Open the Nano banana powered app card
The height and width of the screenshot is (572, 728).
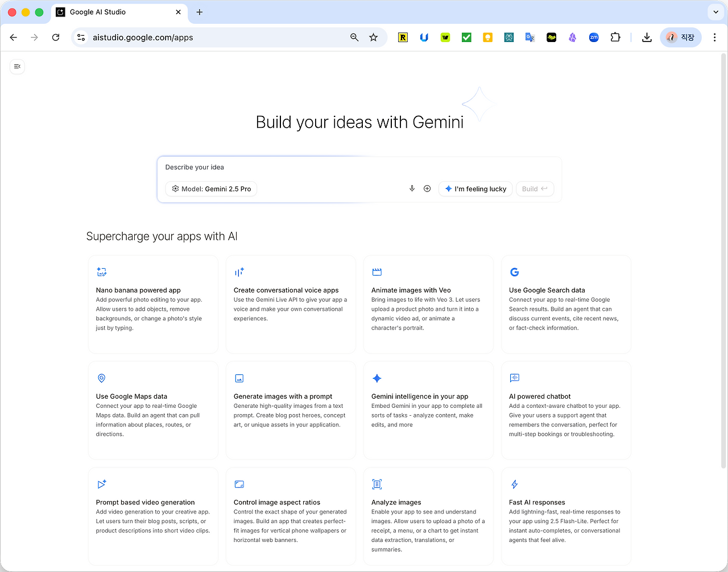click(x=153, y=304)
